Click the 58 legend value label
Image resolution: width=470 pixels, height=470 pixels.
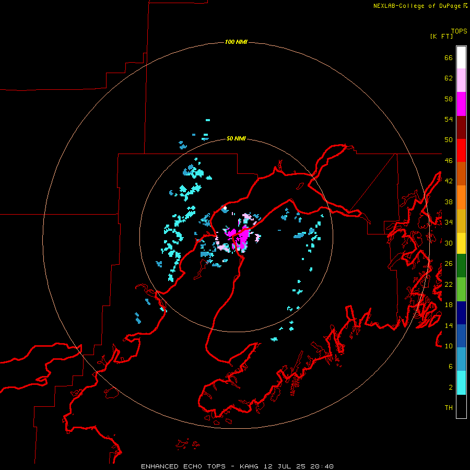pos(449,99)
